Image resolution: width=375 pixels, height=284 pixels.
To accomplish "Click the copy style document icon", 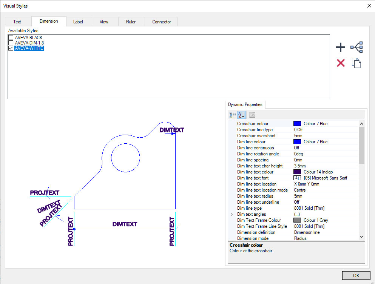I will 356,63.
